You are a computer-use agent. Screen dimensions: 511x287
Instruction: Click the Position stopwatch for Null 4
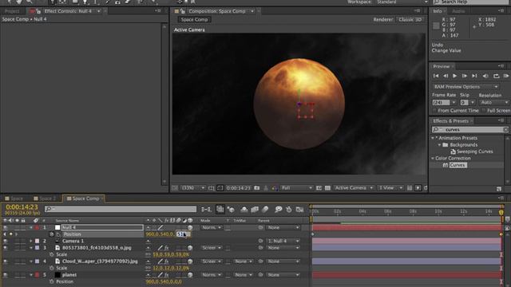[x=51, y=234]
